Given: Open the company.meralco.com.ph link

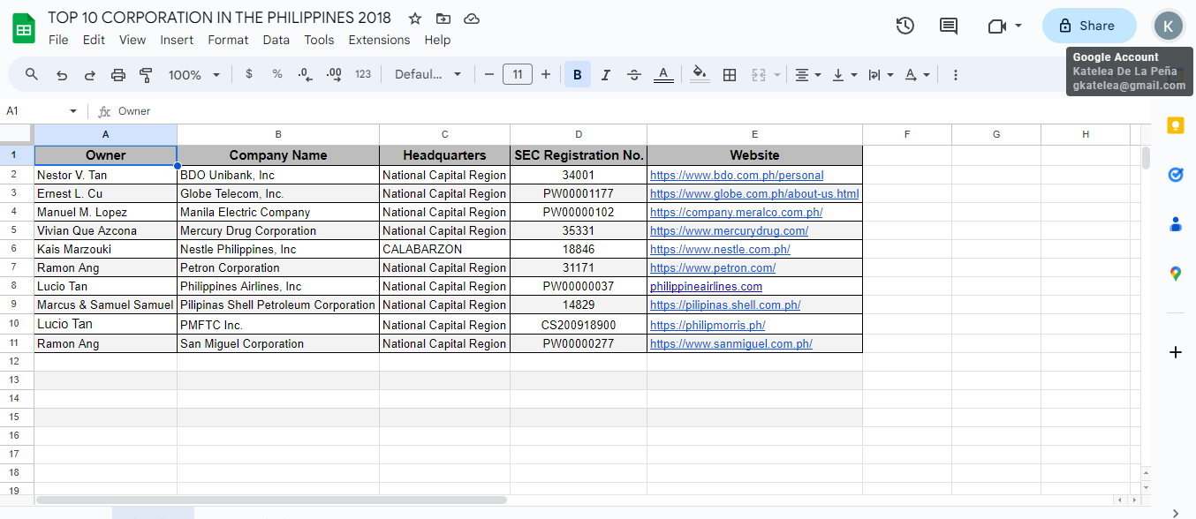Looking at the screenshot, I should coord(736,213).
